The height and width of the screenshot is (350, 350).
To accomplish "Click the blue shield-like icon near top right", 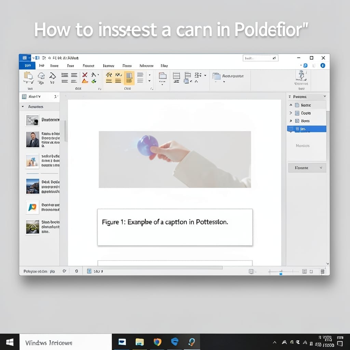I will 305,65.
